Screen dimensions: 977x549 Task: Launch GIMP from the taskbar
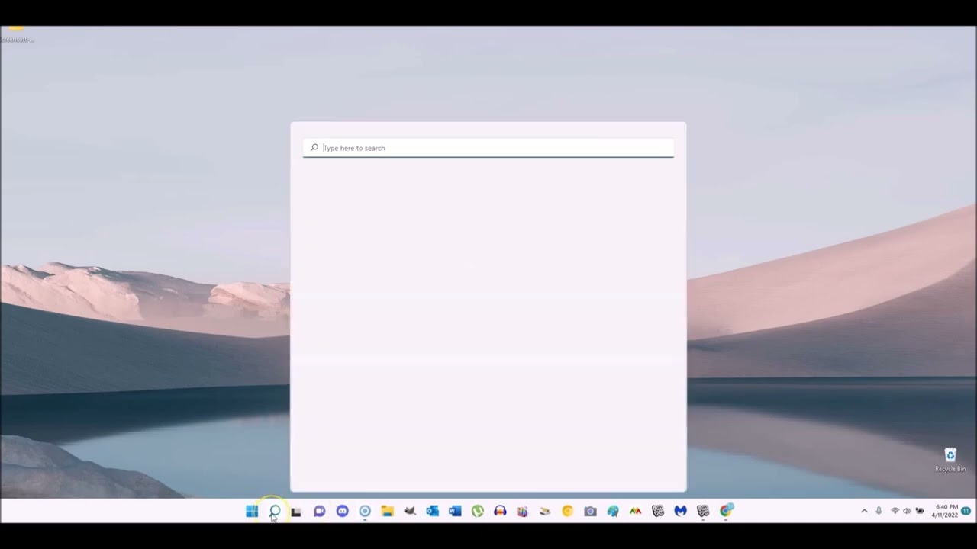[410, 511]
